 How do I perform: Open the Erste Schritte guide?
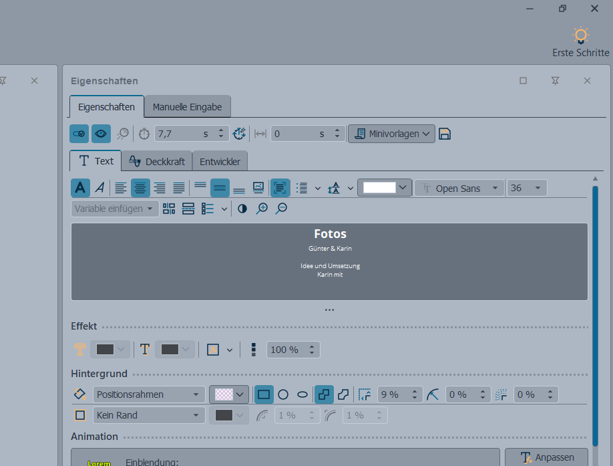580,41
